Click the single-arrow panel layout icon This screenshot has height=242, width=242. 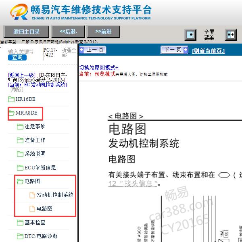[x=190, y=35]
